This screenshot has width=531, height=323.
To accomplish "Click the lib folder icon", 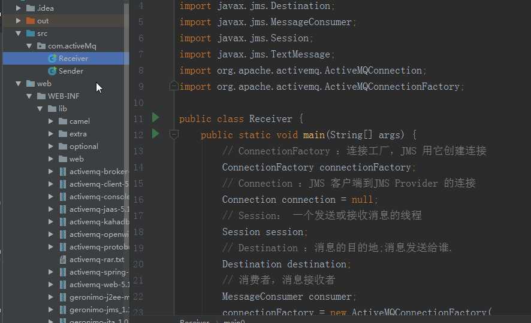I will pyautogui.click(x=52, y=108).
